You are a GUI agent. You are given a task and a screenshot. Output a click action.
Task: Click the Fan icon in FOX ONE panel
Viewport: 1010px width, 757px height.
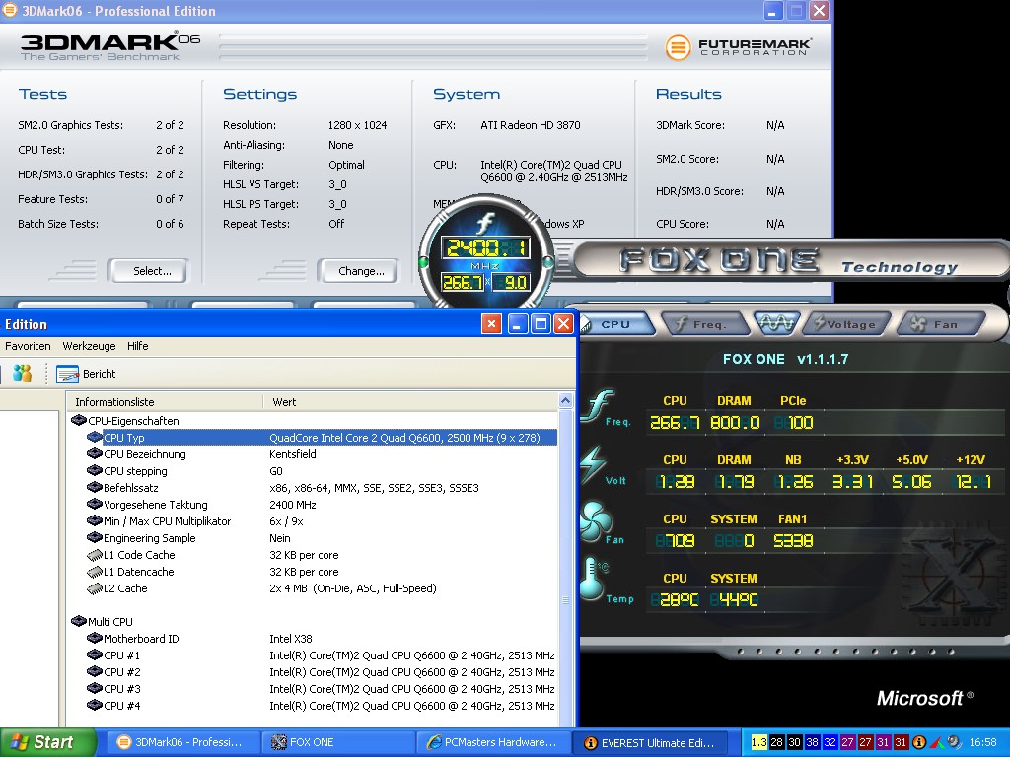coord(595,521)
